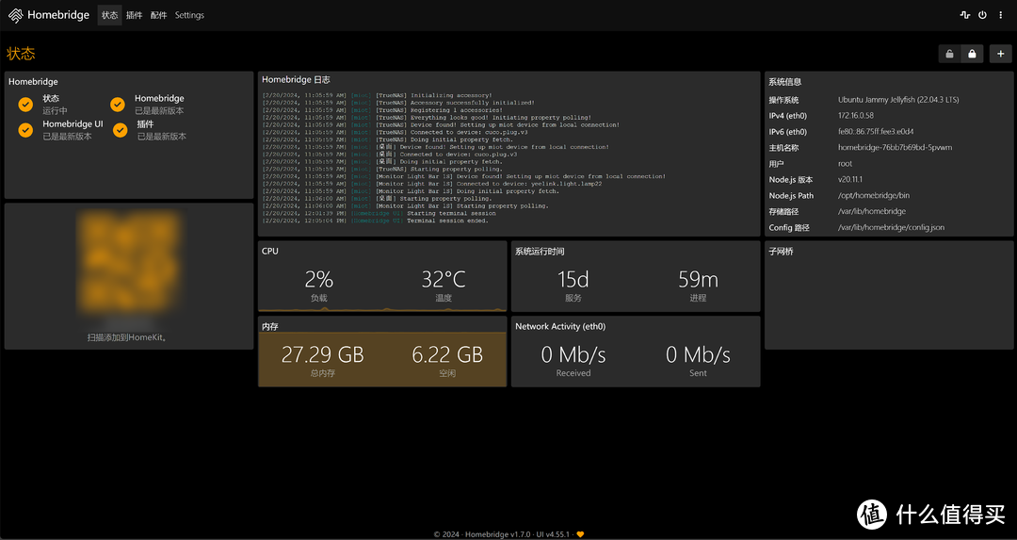Open the 配件 tab
Screen dimensions: 1017x540
pos(158,15)
